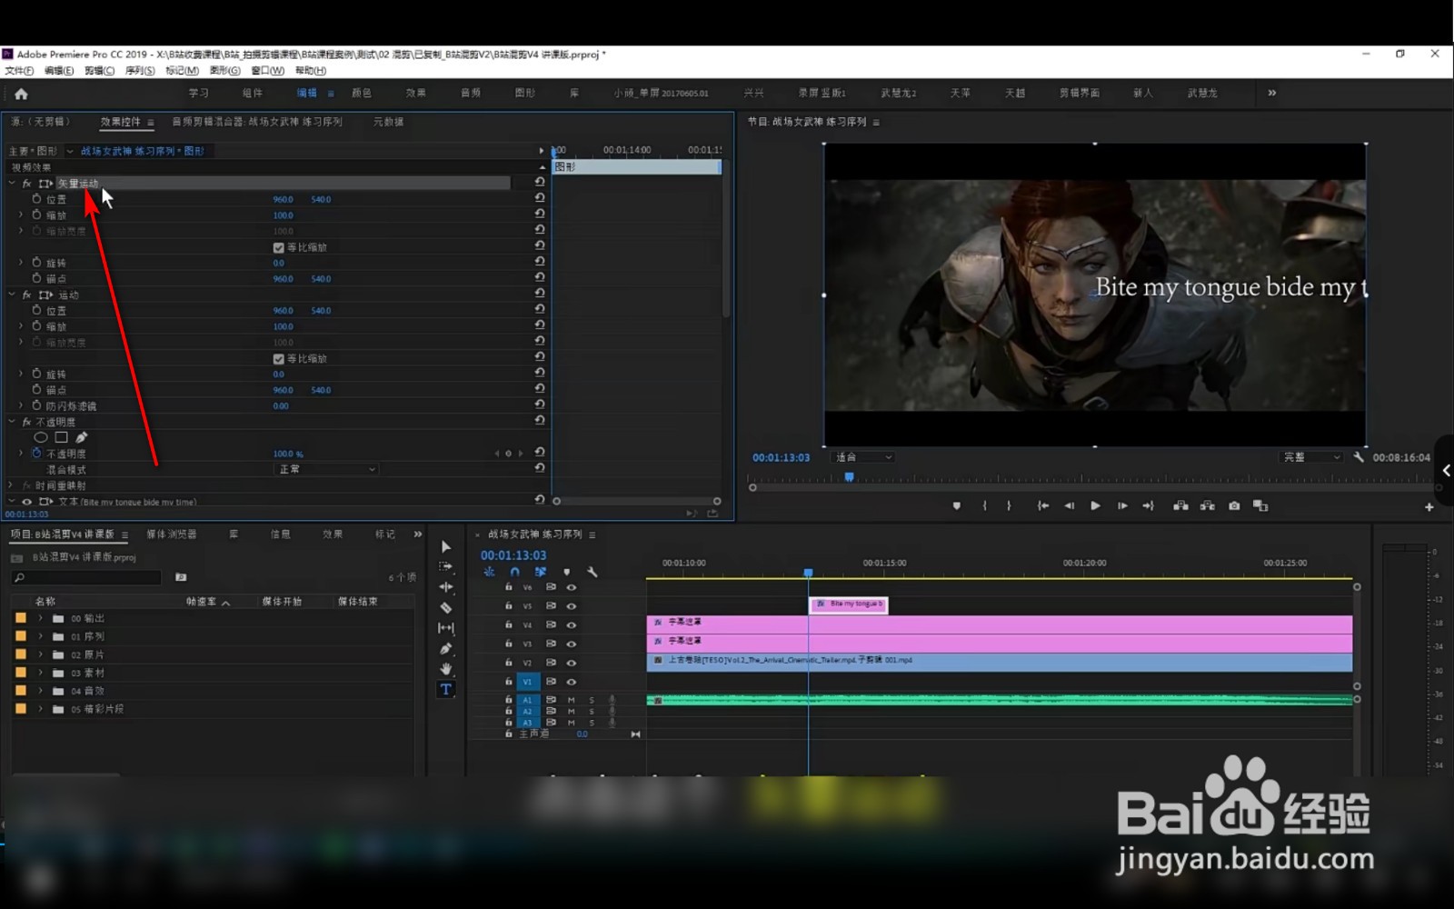Image resolution: width=1454 pixels, height=909 pixels.
Task: Open 混合模式 blend mode dropdown
Action: click(326, 469)
